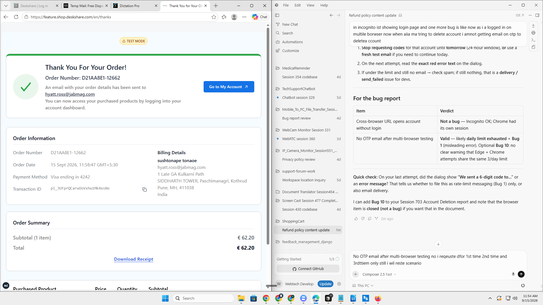The height and width of the screenshot is (305, 543).
Task: Show hidden system tray icons chevron
Action: [x=490, y=298]
